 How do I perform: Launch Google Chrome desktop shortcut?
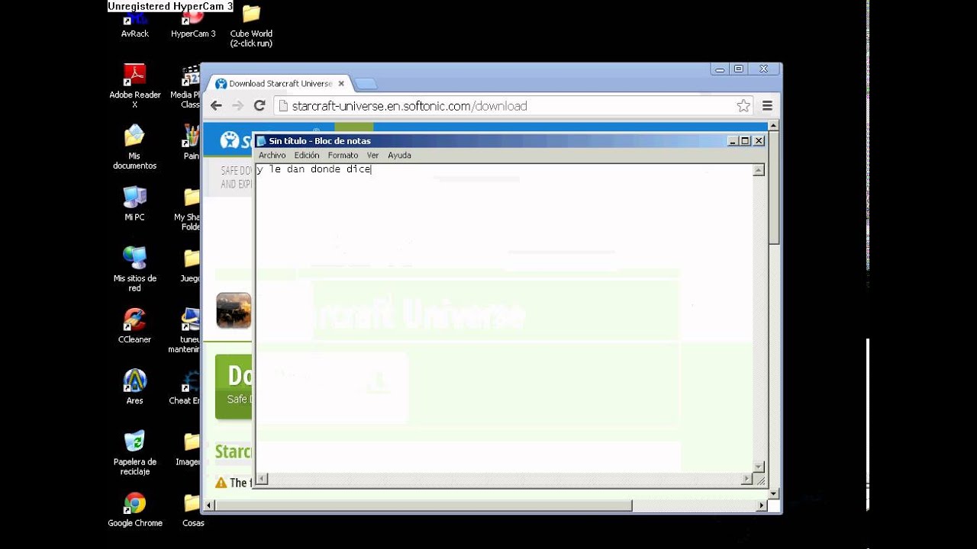click(x=135, y=509)
